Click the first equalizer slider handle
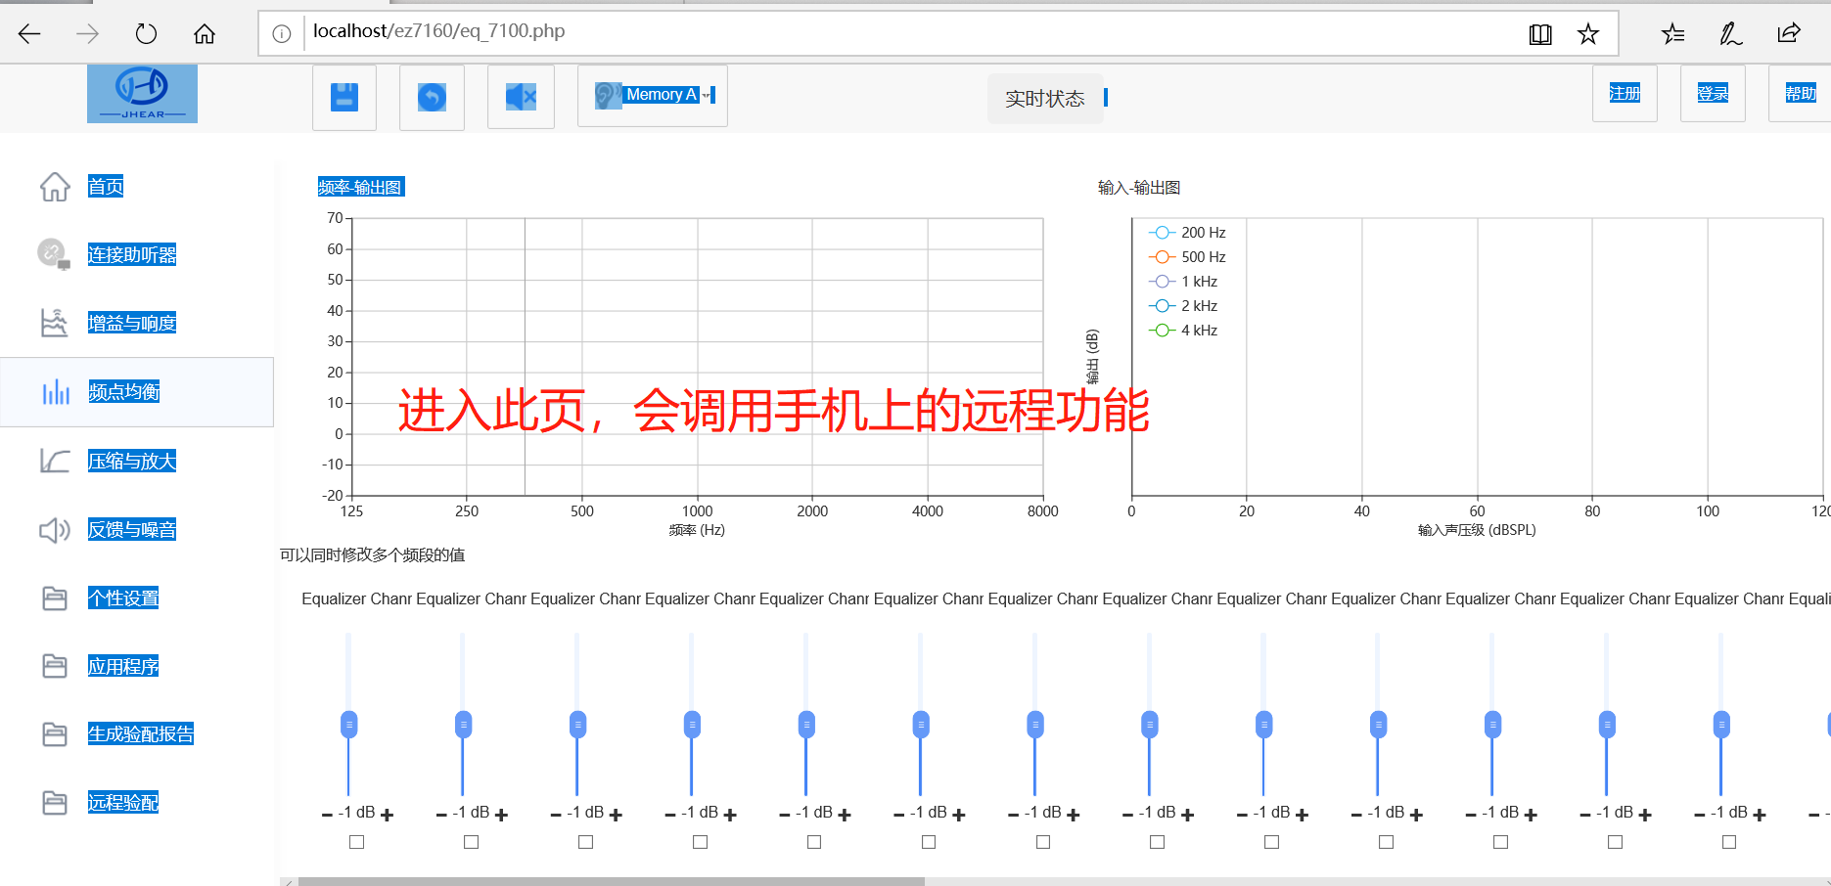The width and height of the screenshot is (1831, 886). coord(348,725)
